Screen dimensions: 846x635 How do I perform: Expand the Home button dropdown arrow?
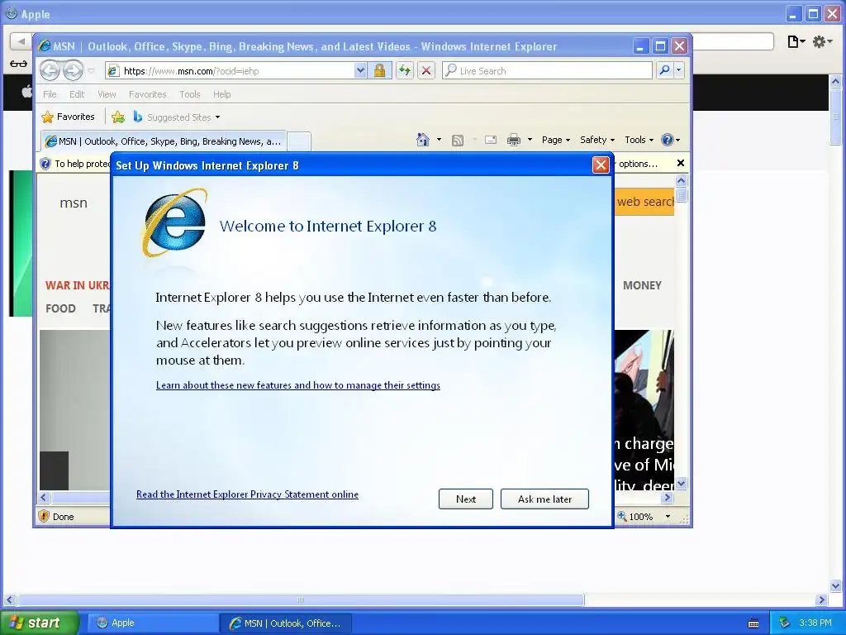[439, 140]
